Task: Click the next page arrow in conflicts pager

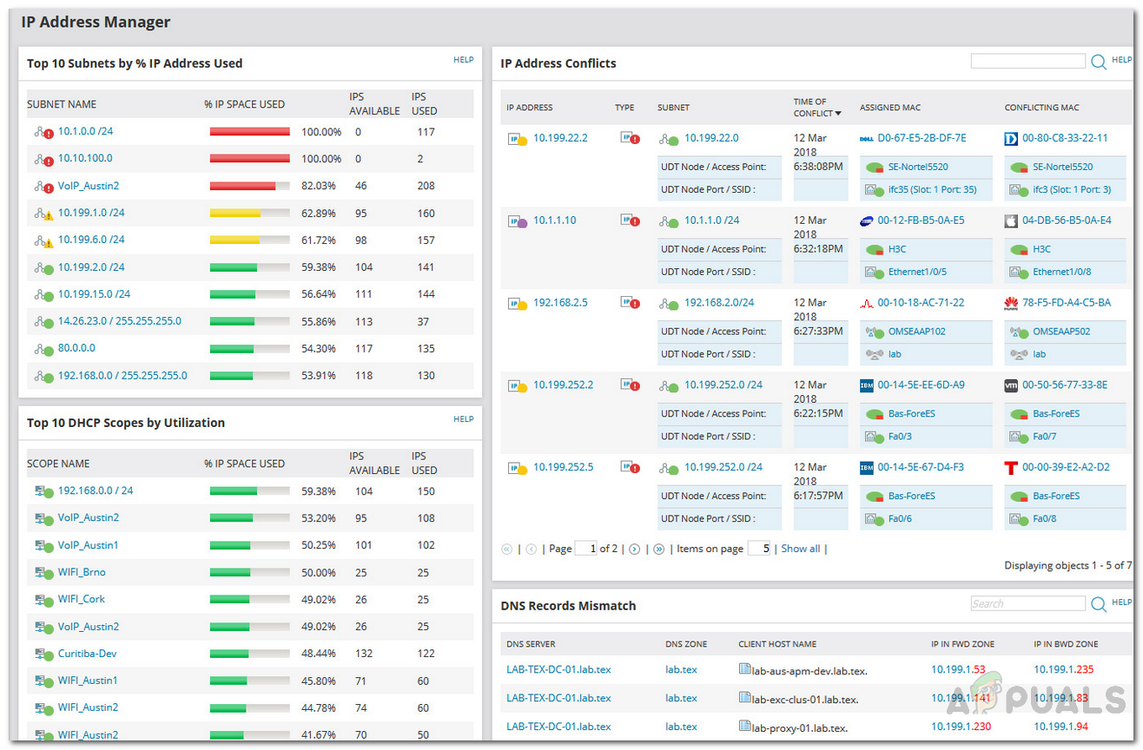Action: point(635,549)
